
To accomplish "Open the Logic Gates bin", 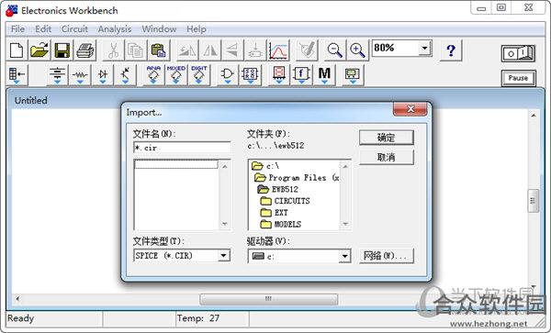I will coord(227,75).
